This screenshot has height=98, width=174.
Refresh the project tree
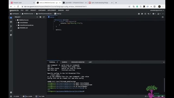click(44, 17)
